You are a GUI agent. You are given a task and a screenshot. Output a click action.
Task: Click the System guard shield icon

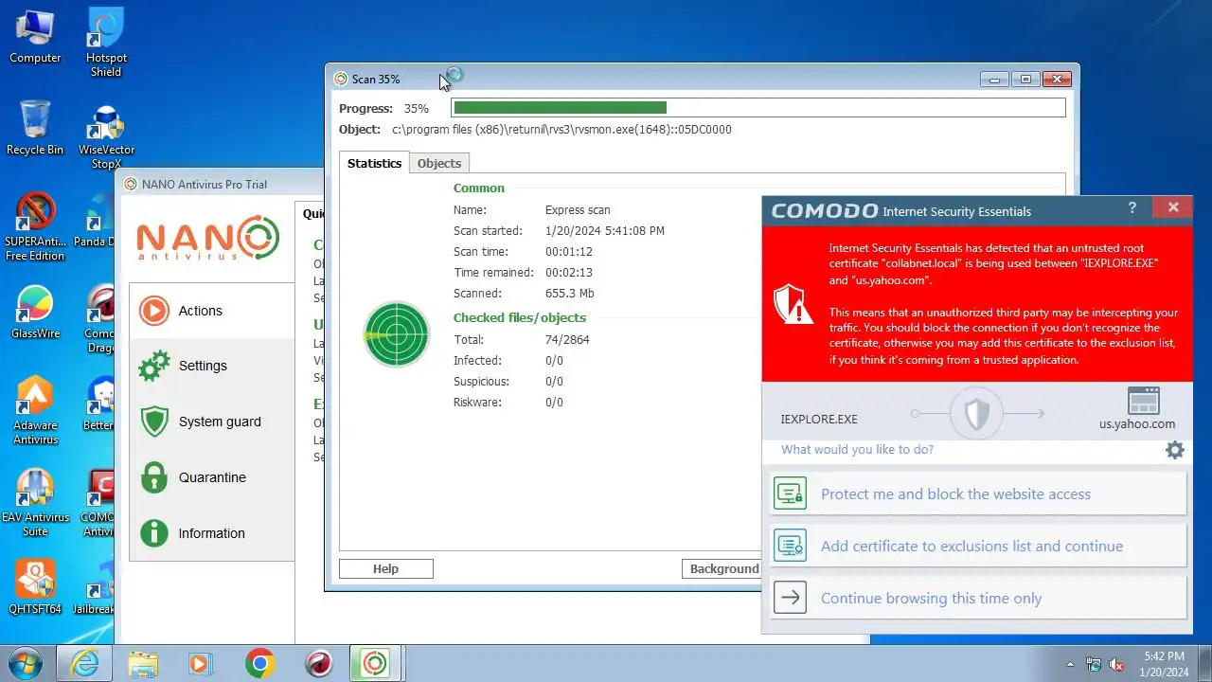[154, 422]
